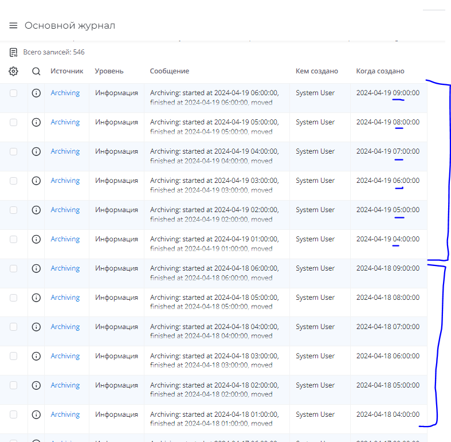Sort by the Уровень column header
The image size is (451, 442).
[109, 71]
